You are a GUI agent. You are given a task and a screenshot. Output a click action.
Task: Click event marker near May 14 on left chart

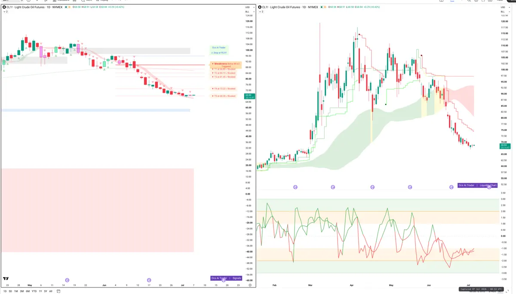click(67, 280)
